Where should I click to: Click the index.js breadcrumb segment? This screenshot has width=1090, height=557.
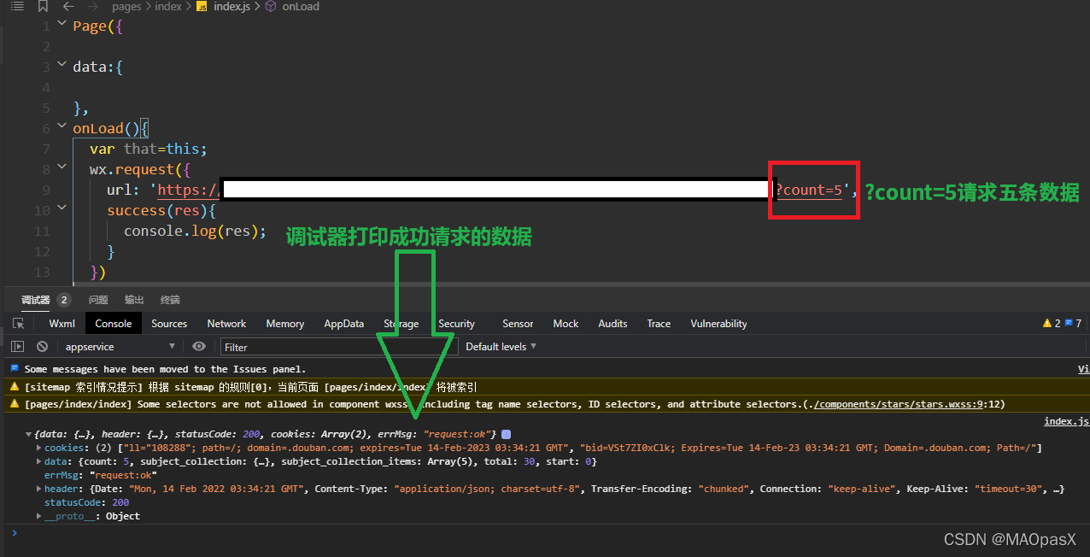click(231, 6)
